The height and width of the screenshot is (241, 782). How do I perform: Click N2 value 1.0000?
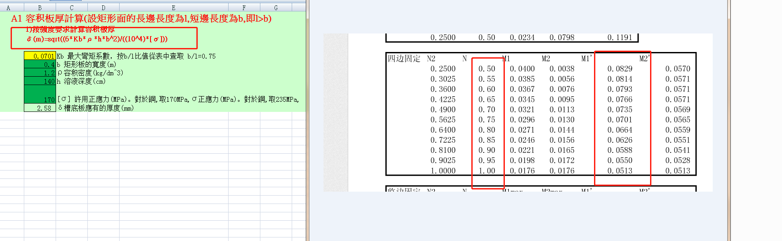443,171
